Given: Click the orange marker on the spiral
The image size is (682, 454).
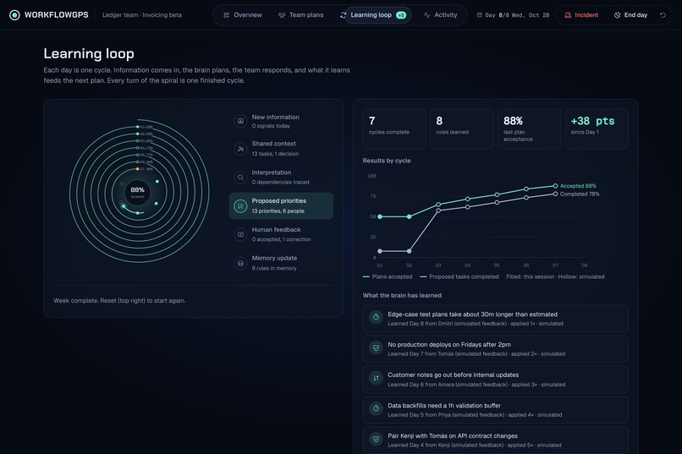Looking at the screenshot, I should 138,169.
